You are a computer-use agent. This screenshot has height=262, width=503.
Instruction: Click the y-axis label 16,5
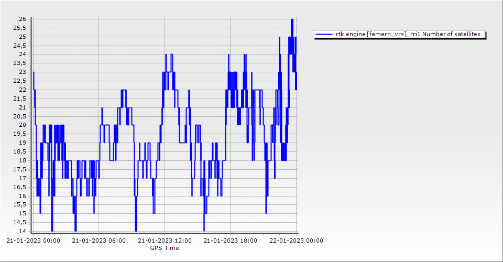20,187
